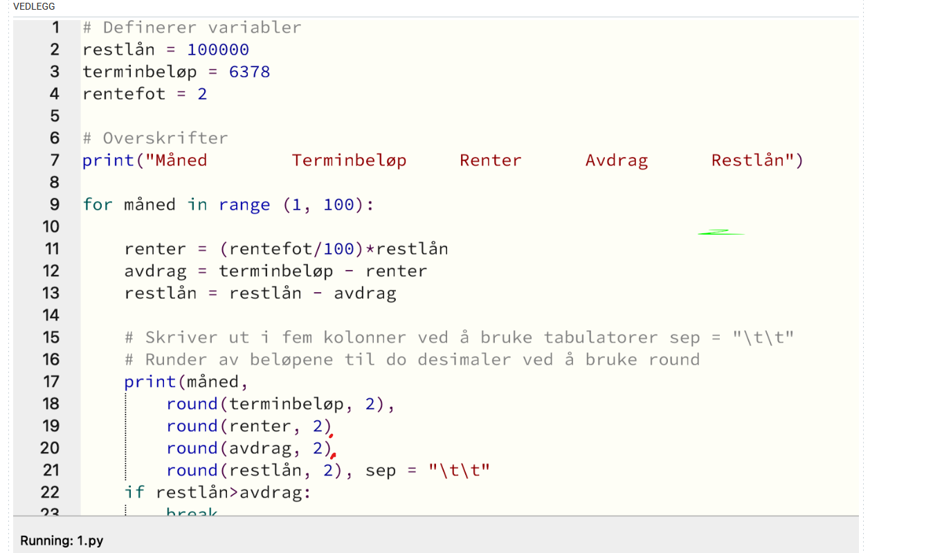This screenshot has width=933, height=553.
Task: Click line number 1 in the gutter
Action: 55,28
